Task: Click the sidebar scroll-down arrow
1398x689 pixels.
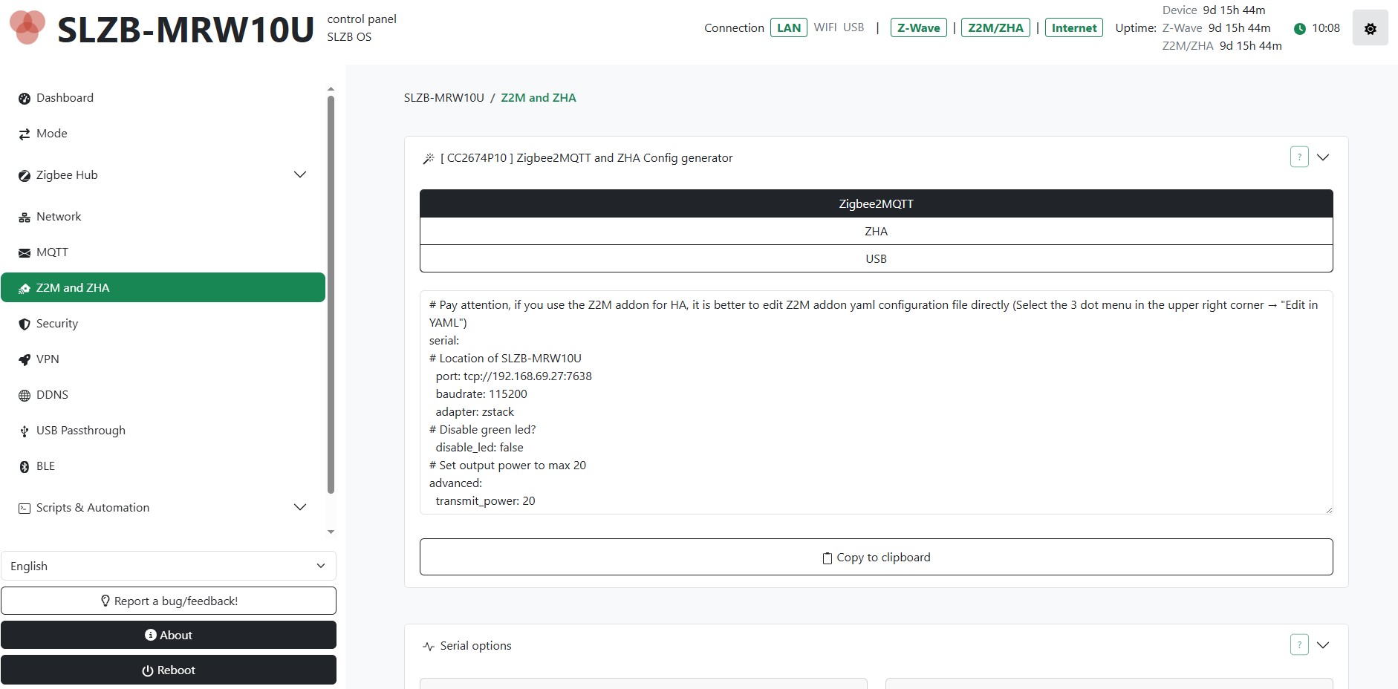Action: click(x=331, y=532)
